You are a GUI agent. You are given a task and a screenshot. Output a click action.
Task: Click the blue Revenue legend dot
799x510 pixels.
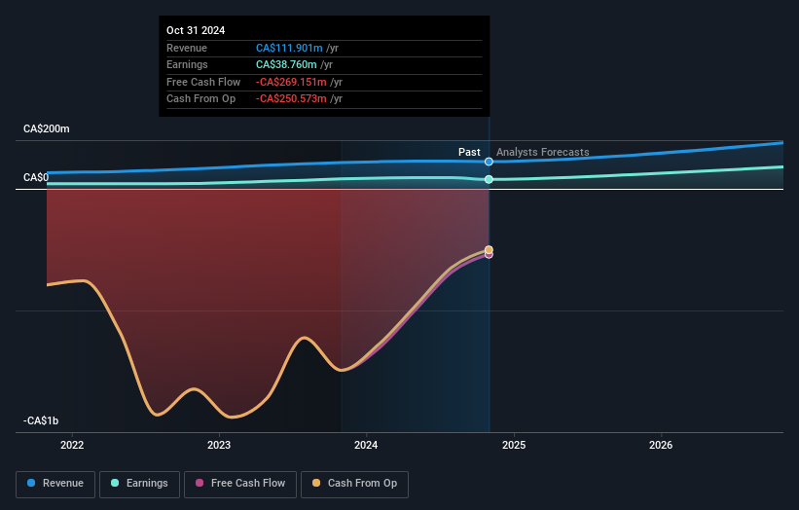click(31, 483)
